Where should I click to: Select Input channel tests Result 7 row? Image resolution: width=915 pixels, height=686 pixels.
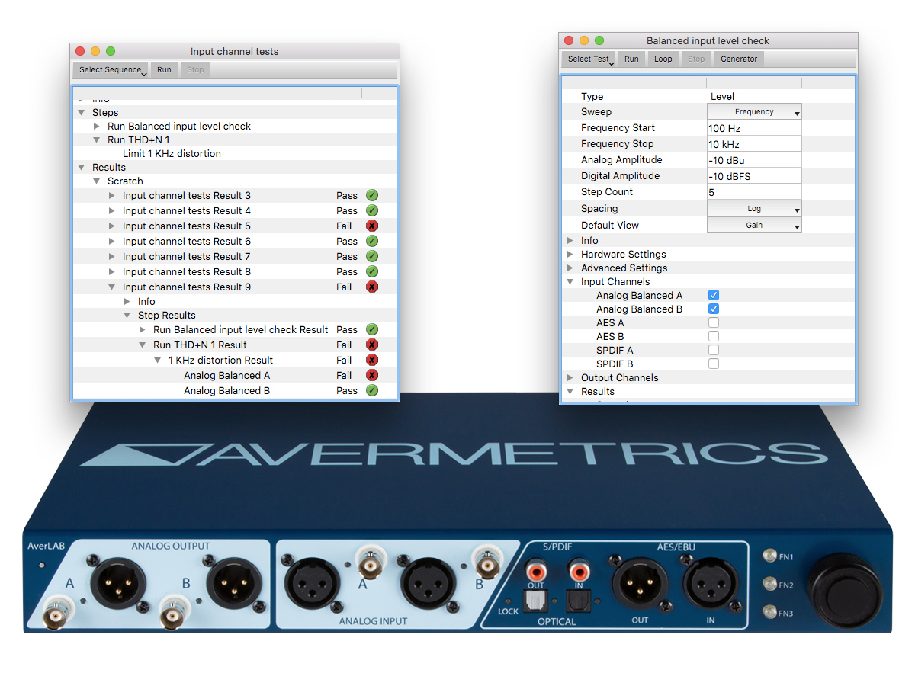point(235,256)
